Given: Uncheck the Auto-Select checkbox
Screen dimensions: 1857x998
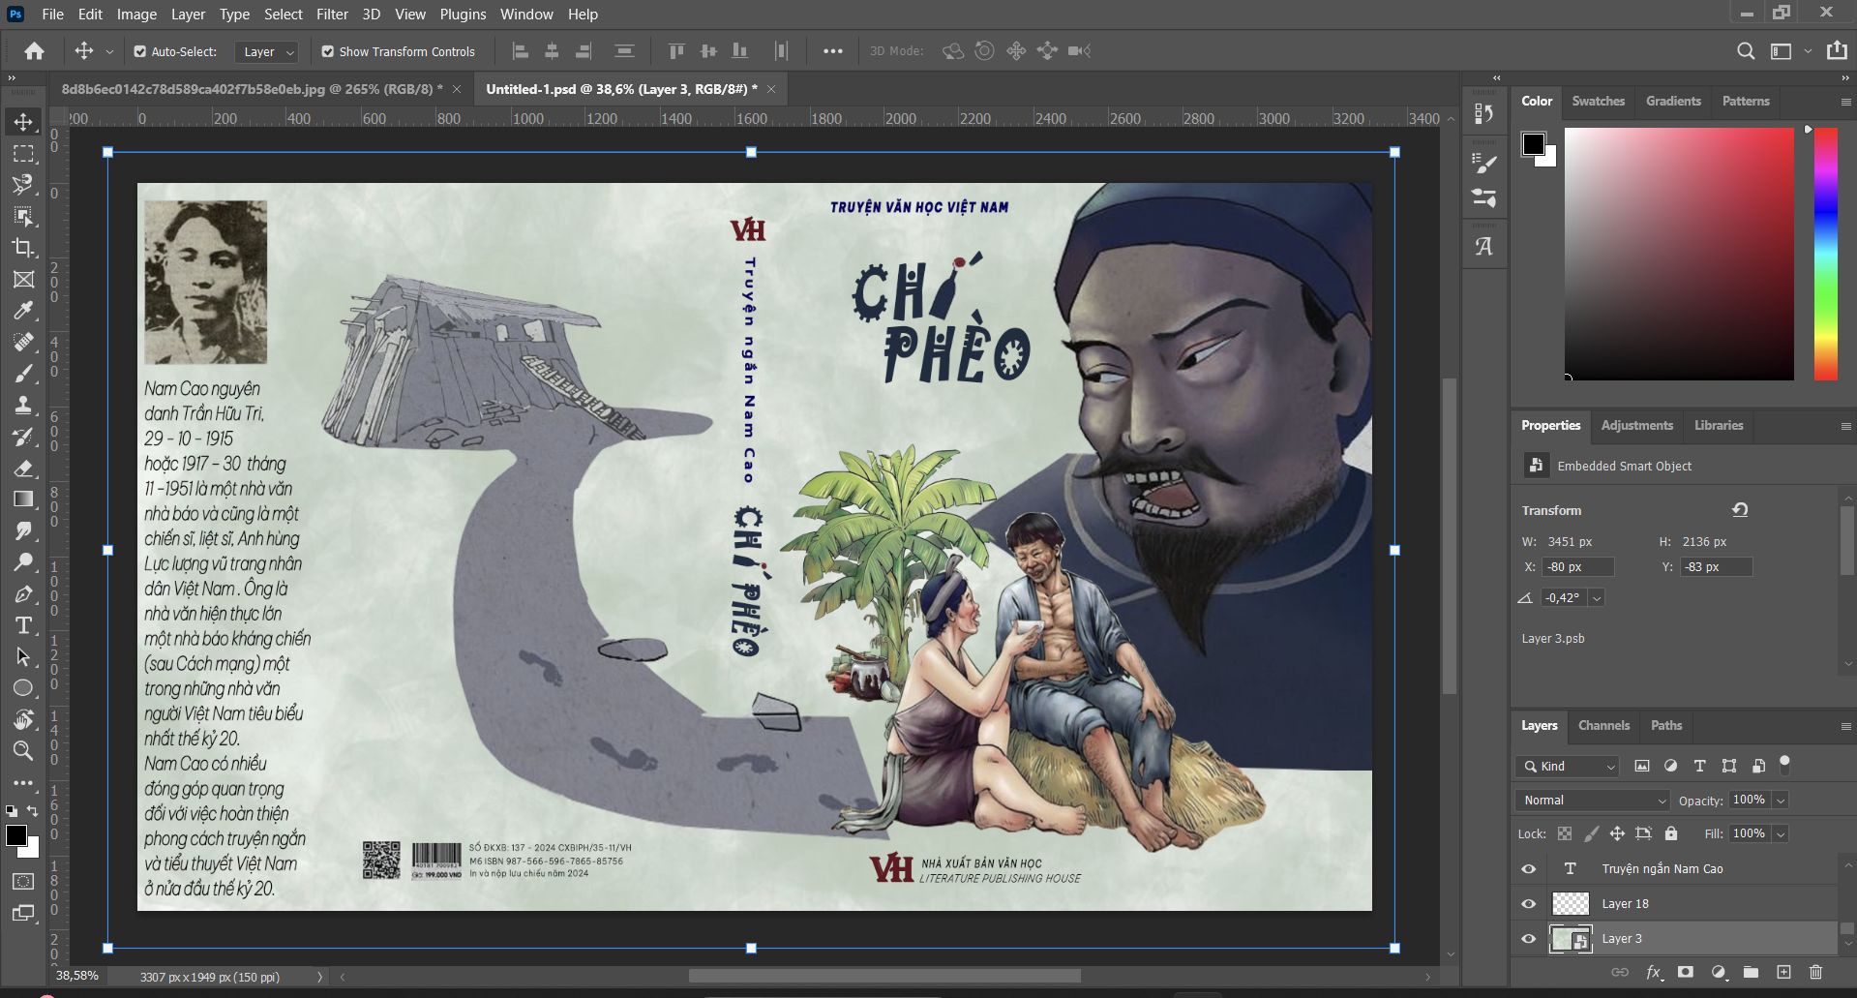Looking at the screenshot, I should point(139,51).
